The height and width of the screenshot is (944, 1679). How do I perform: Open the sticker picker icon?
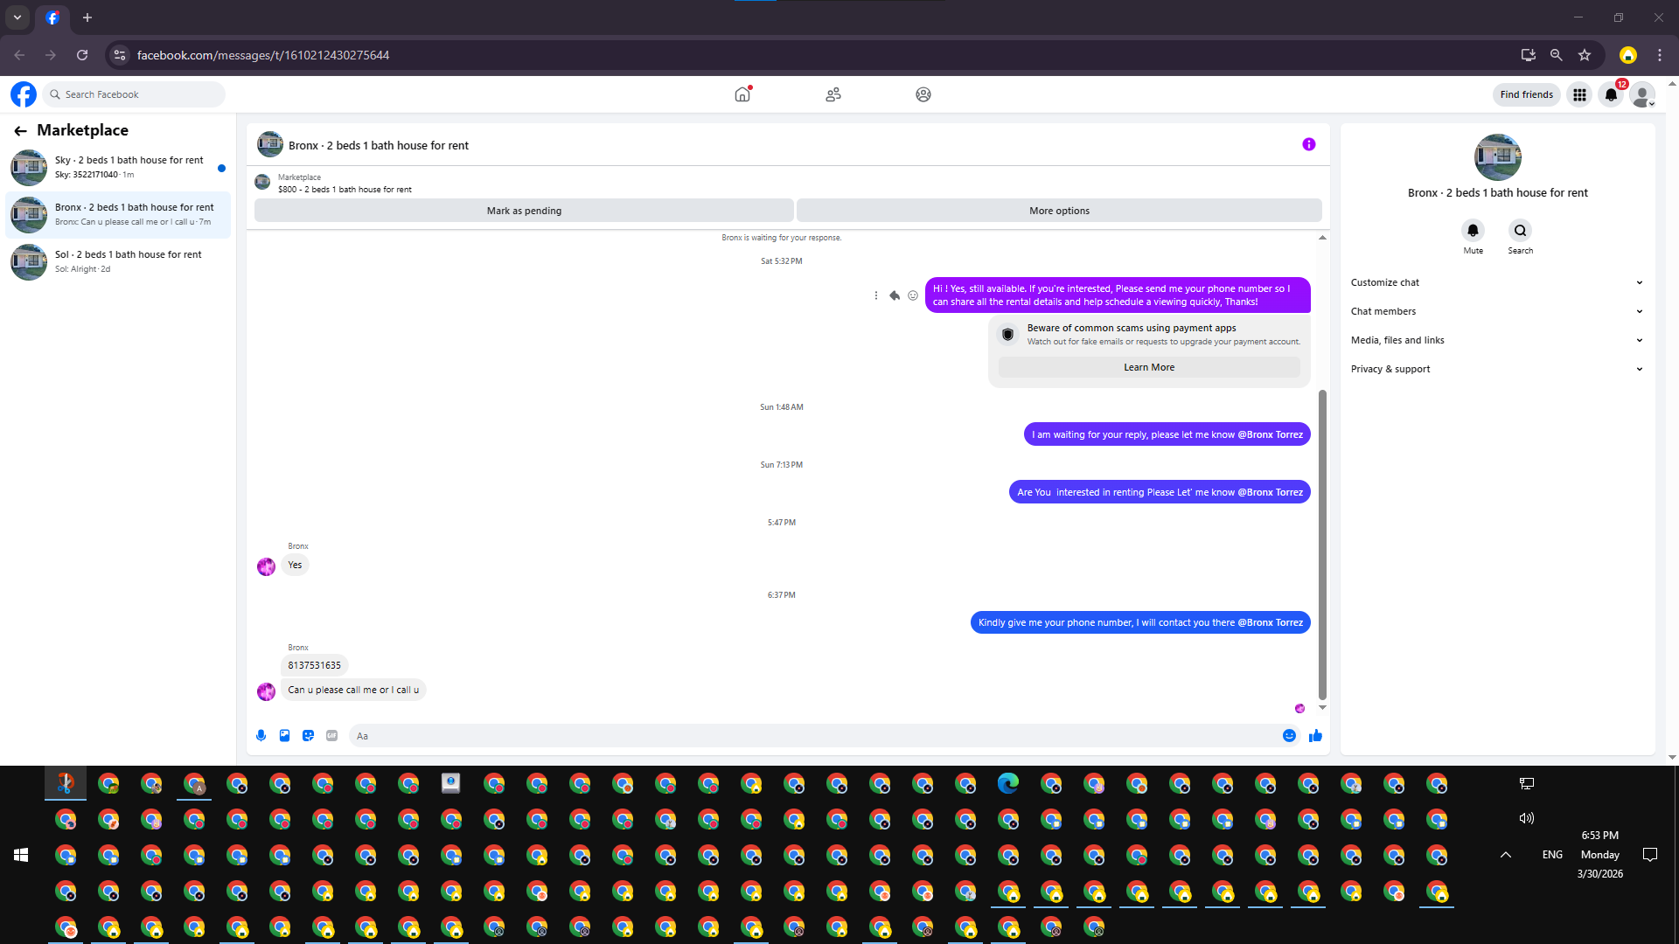point(308,736)
